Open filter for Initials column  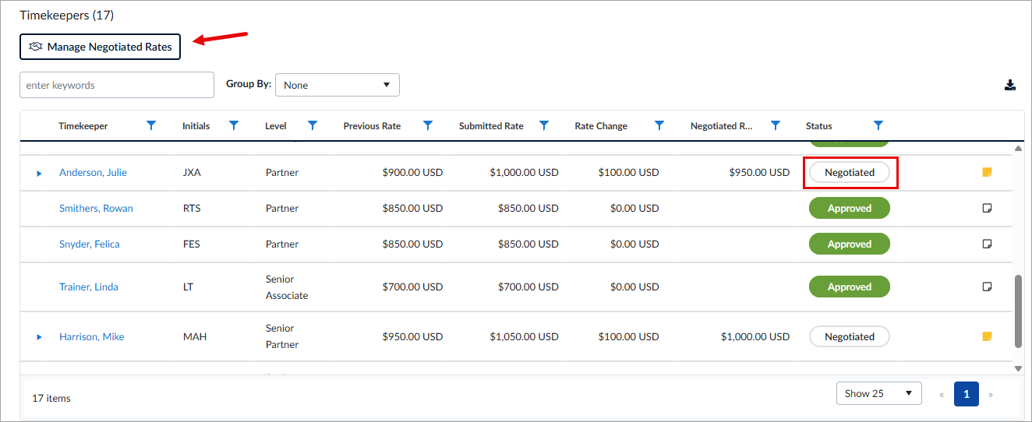tap(234, 125)
